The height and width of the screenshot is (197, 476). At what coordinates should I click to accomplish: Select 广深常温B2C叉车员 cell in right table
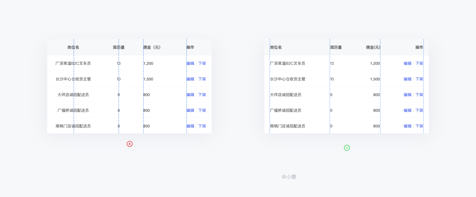[x=288, y=63]
